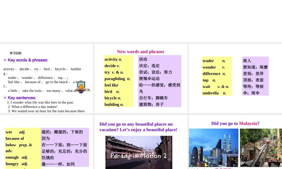Click the translation '尝试；设法；努力'
The image size is (282, 169).
coord(156,72)
